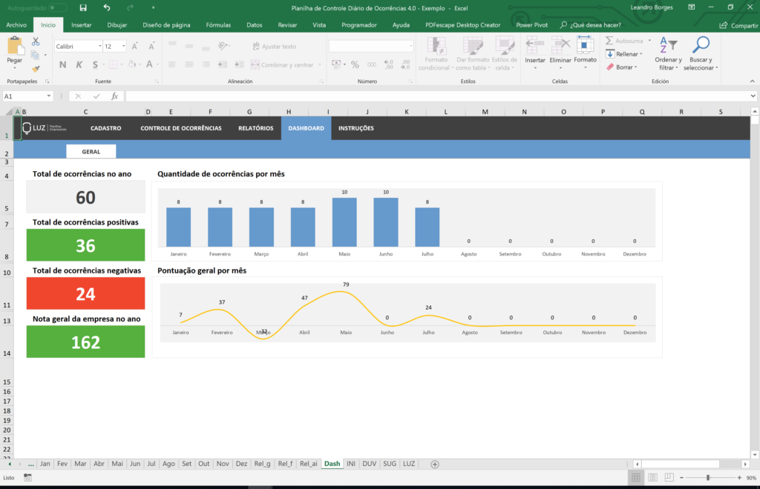Add a new sheet with plus icon
760x489 pixels.
[435, 464]
